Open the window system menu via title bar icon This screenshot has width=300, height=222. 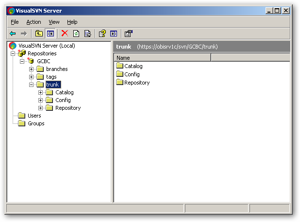click(x=11, y=11)
